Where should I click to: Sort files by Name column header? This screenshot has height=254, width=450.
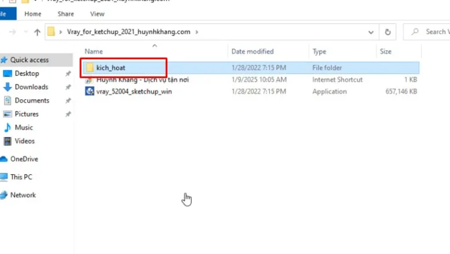pyautogui.click(x=94, y=52)
